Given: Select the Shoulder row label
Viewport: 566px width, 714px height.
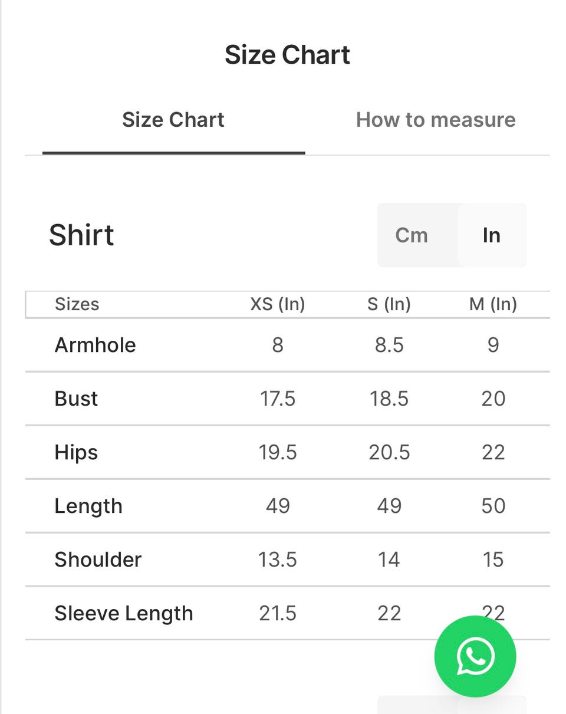Looking at the screenshot, I should coord(98,560).
